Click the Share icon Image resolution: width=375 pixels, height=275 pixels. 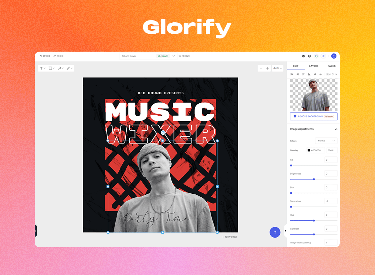323,56
